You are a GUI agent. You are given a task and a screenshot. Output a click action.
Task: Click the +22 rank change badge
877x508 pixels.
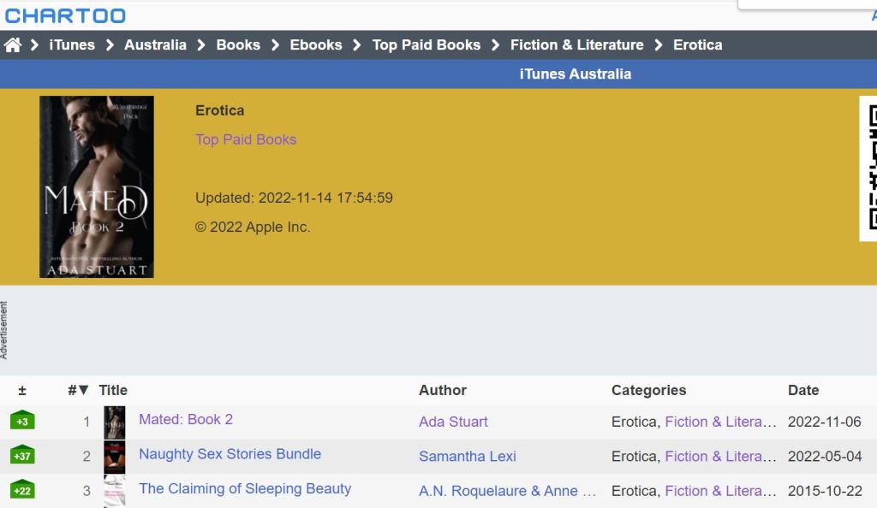22,491
